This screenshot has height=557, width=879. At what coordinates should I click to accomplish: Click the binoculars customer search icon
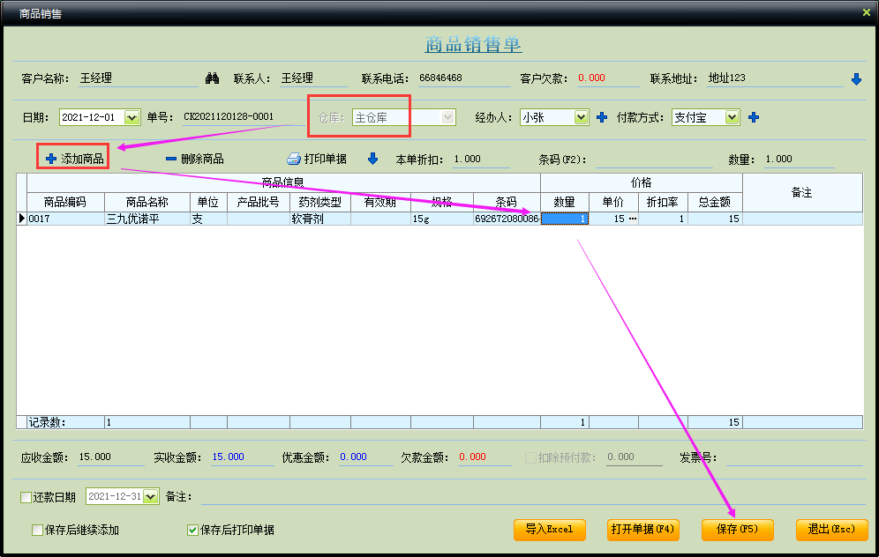click(x=212, y=78)
